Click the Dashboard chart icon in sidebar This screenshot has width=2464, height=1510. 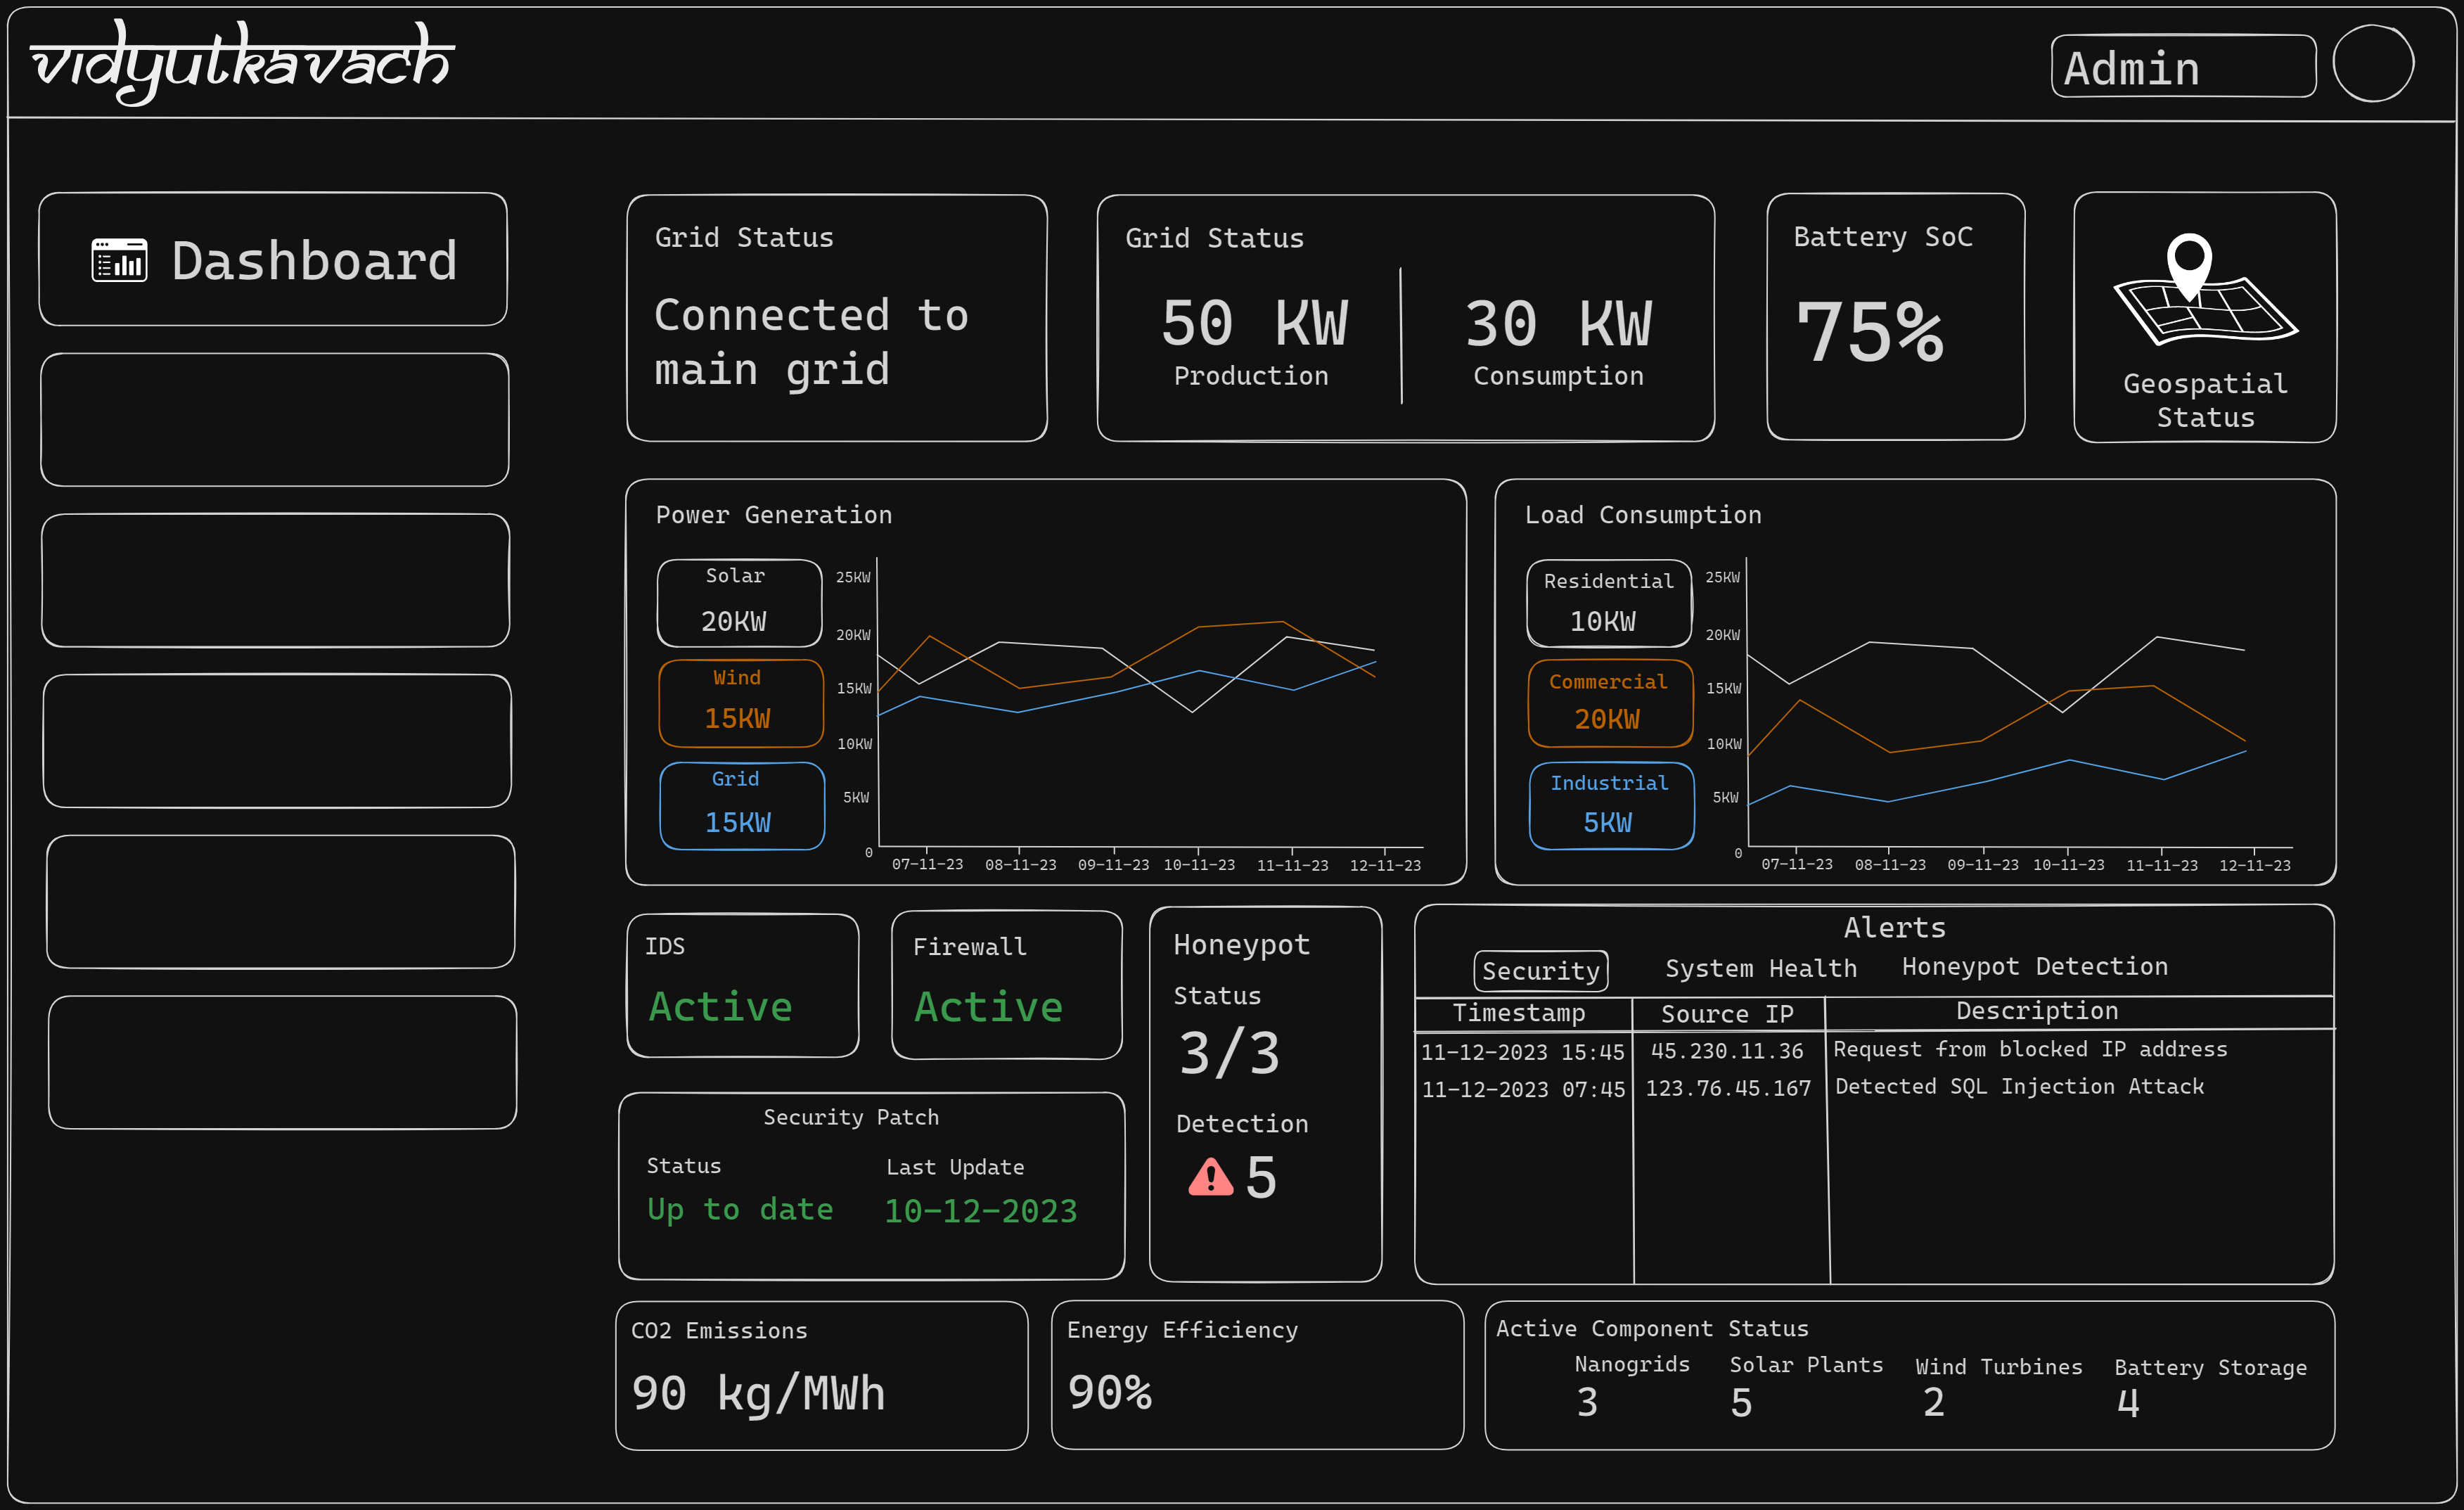119,261
